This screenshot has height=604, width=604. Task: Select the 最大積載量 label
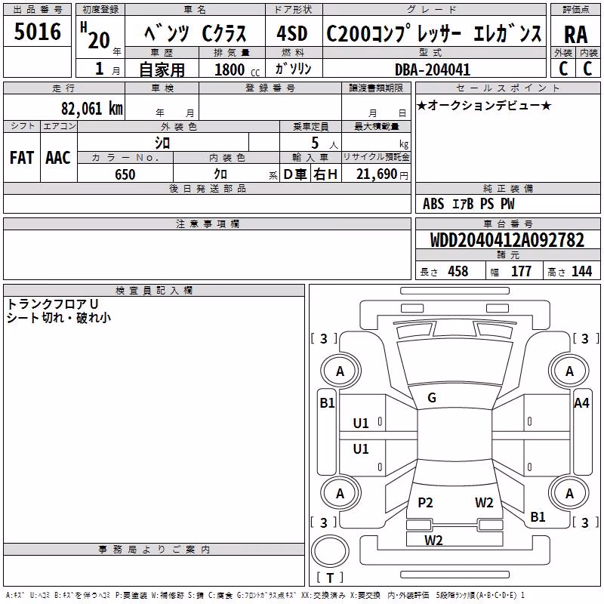coord(376,126)
